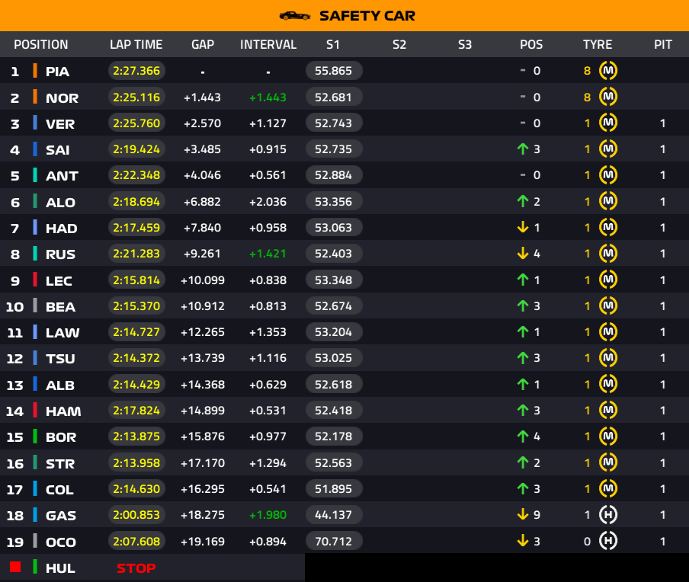Click the green up arrow in SAI's row

pyautogui.click(x=523, y=149)
